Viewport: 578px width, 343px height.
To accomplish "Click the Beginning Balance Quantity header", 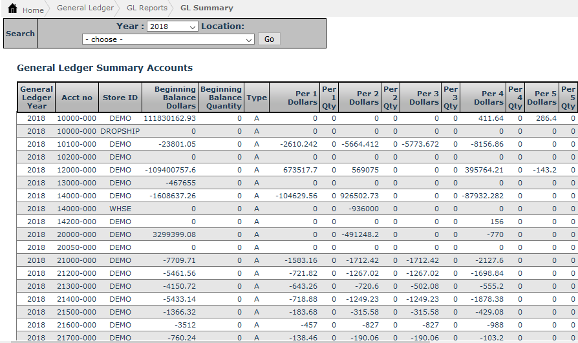I will [220, 98].
